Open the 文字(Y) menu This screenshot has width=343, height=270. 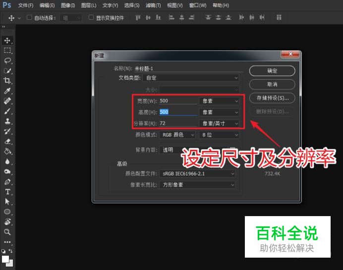coord(110,5)
